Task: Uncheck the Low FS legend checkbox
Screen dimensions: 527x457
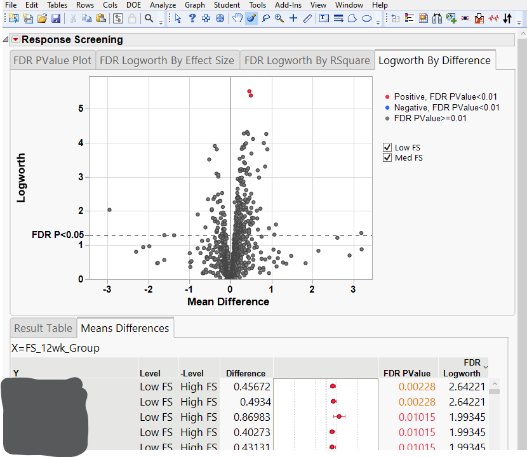Action: [387, 147]
